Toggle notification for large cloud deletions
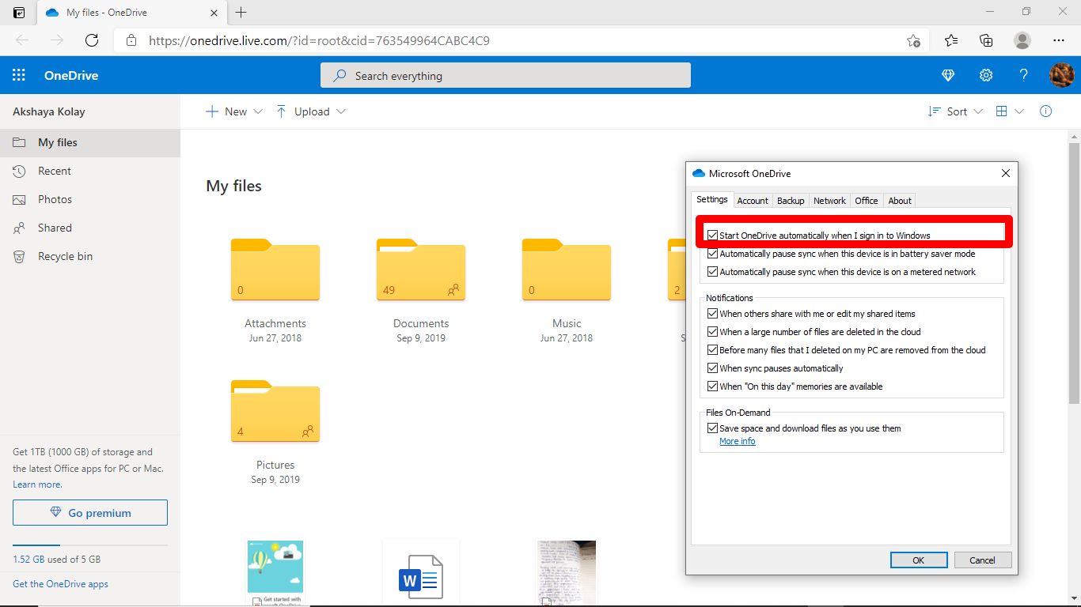The image size is (1081, 607). [713, 332]
